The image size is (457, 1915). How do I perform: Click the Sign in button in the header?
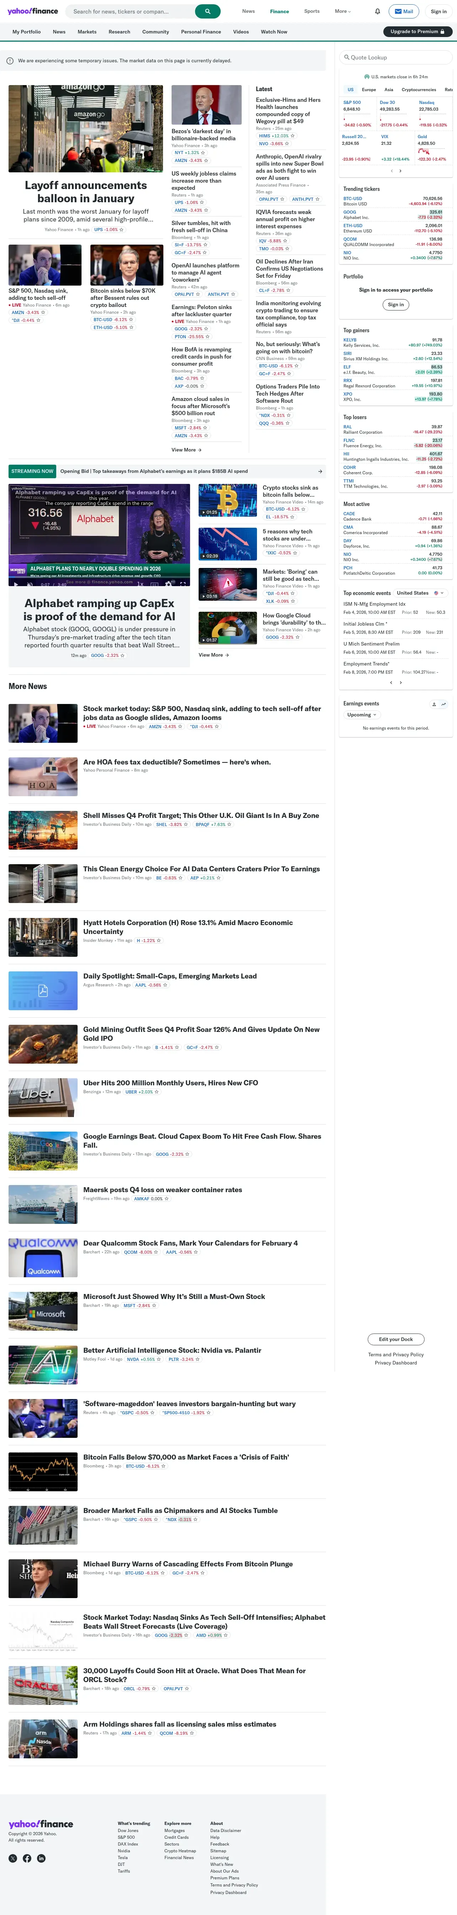tap(438, 11)
